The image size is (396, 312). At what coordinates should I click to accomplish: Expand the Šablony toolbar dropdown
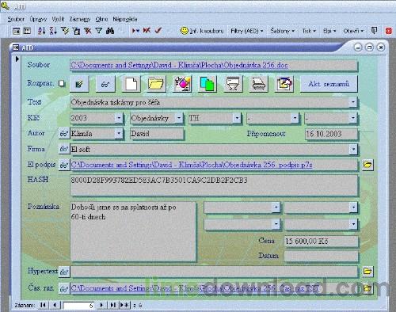282,31
